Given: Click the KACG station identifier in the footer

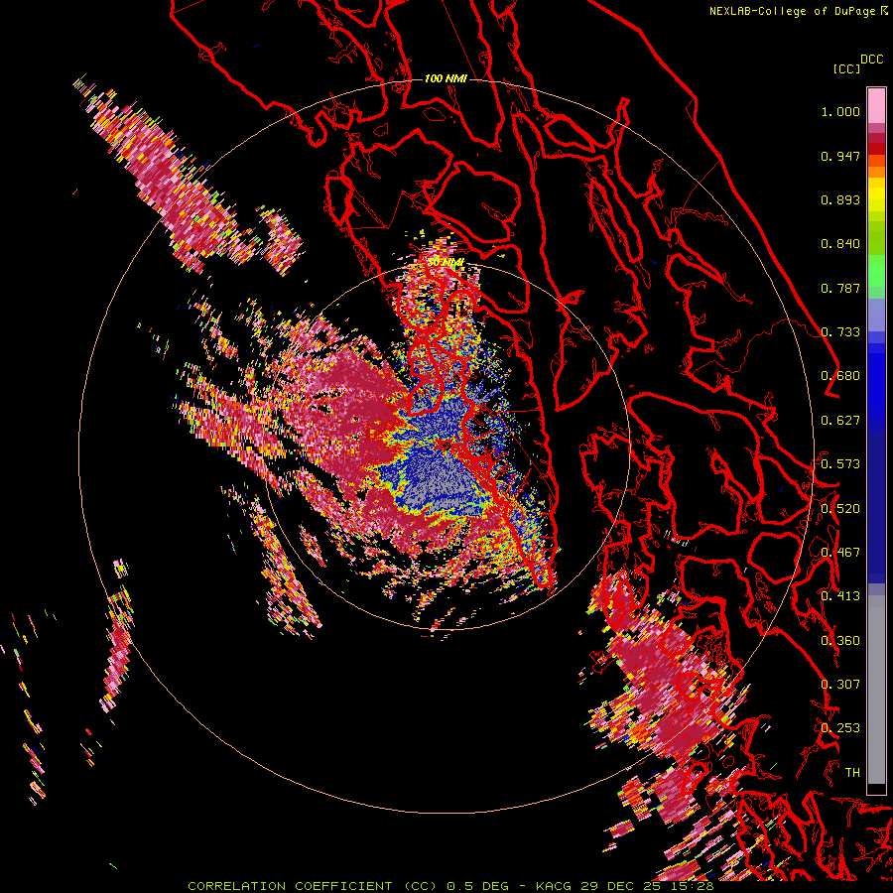Looking at the screenshot, I should [556, 886].
